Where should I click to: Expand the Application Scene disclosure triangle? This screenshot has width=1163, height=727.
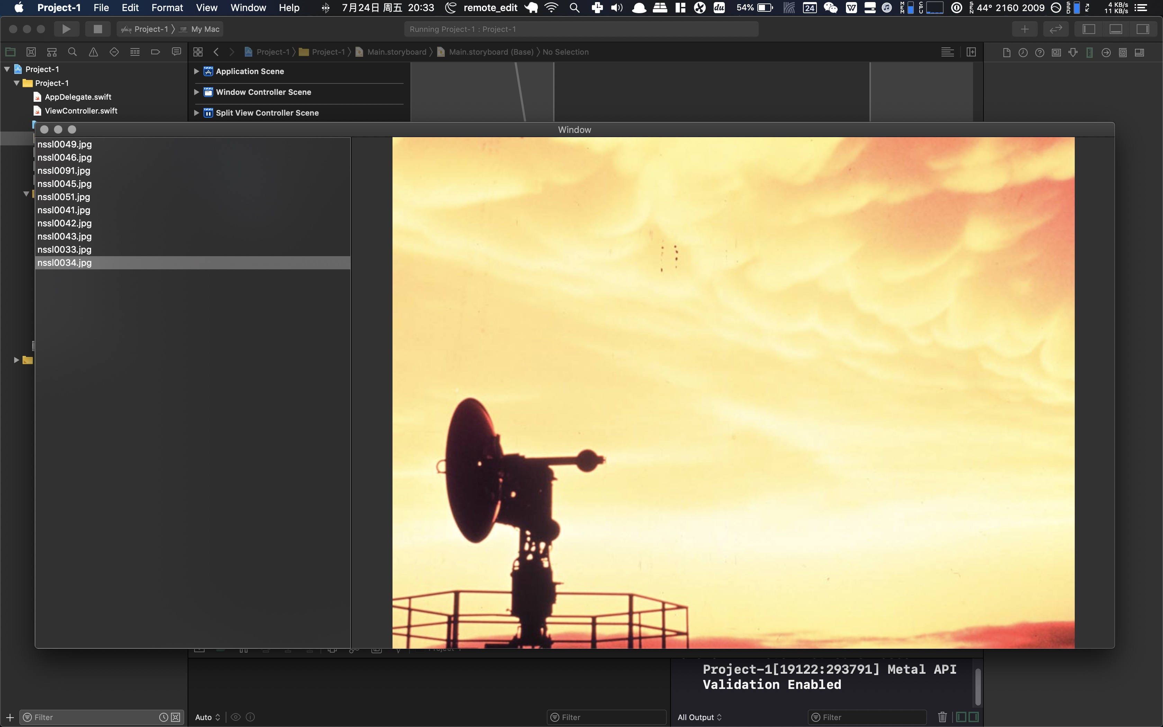196,71
